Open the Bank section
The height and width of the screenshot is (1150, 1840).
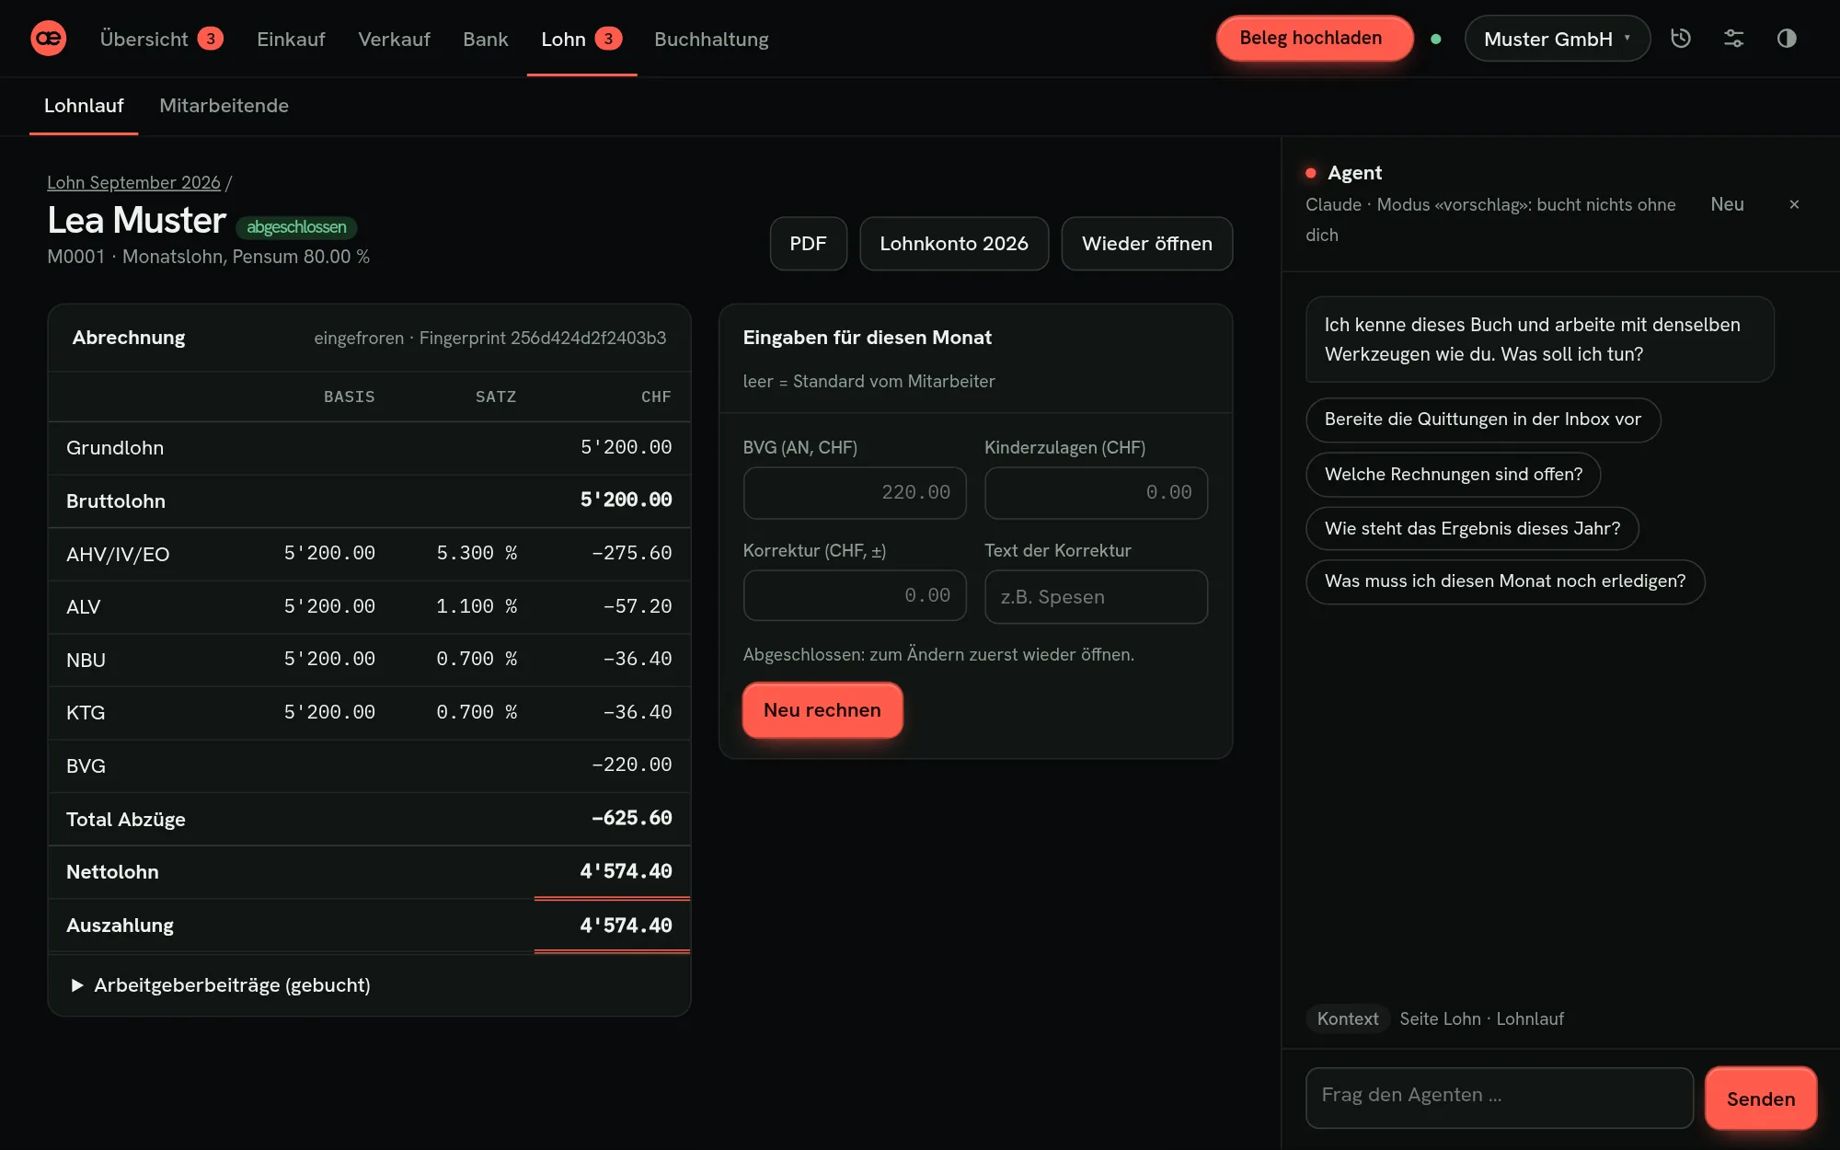tap(486, 39)
